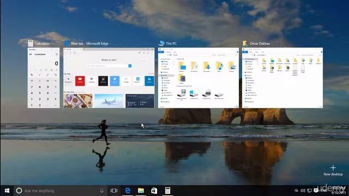Image resolution: width=349 pixels, height=196 pixels.
Task: Click the Local Disk C drive in This PC
Action: point(194,94)
